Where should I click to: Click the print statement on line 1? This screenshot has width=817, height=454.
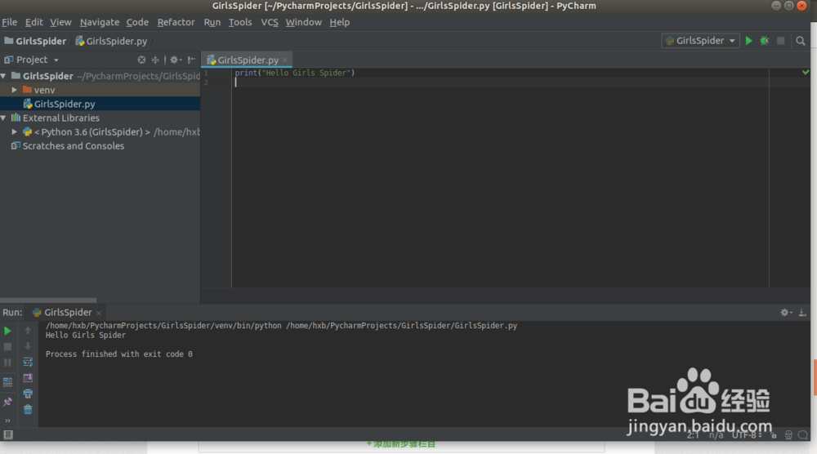(x=294, y=73)
